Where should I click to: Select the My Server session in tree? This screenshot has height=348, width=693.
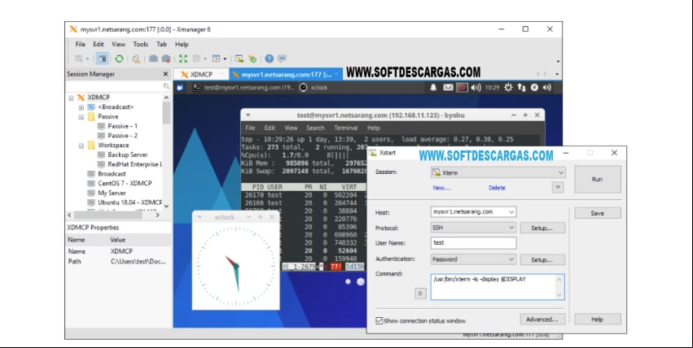(x=112, y=193)
